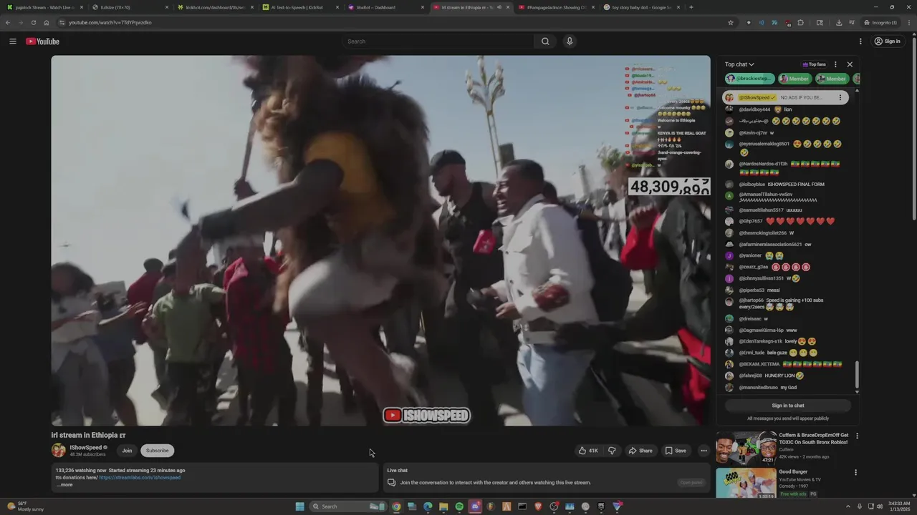
Task: Open streamlabs.com/ishowspeed donation link
Action: tap(140, 477)
